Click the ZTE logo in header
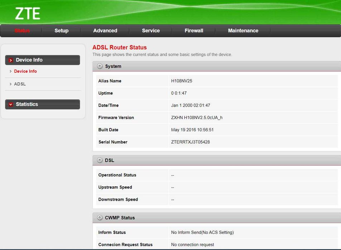 pyautogui.click(x=28, y=14)
